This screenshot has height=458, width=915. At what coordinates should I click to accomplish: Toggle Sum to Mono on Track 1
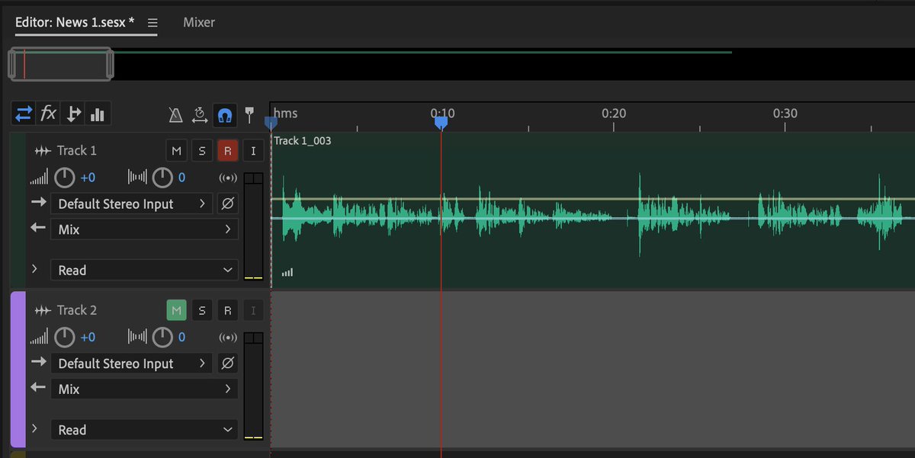click(x=227, y=178)
